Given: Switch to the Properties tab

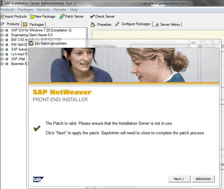Looking at the screenshot, I should 101,25.
